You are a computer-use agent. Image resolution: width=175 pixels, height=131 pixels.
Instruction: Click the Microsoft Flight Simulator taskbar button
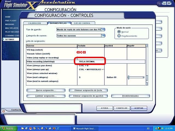click(x=85, y=129)
